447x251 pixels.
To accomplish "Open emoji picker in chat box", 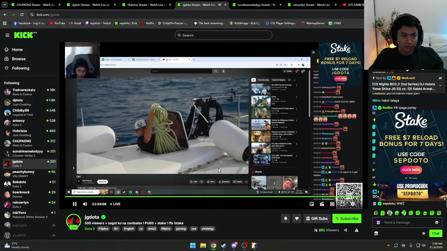I will coord(437,222).
